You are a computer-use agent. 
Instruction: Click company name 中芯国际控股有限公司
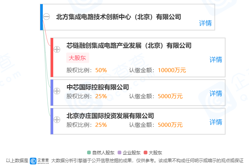click(98, 87)
